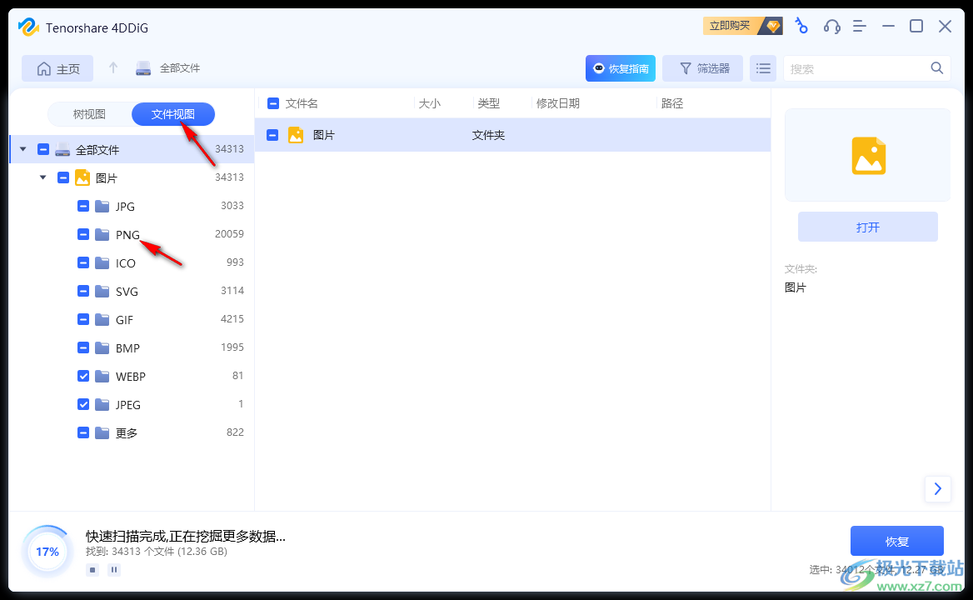Stop the scan with the stop icon

click(92, 570)
